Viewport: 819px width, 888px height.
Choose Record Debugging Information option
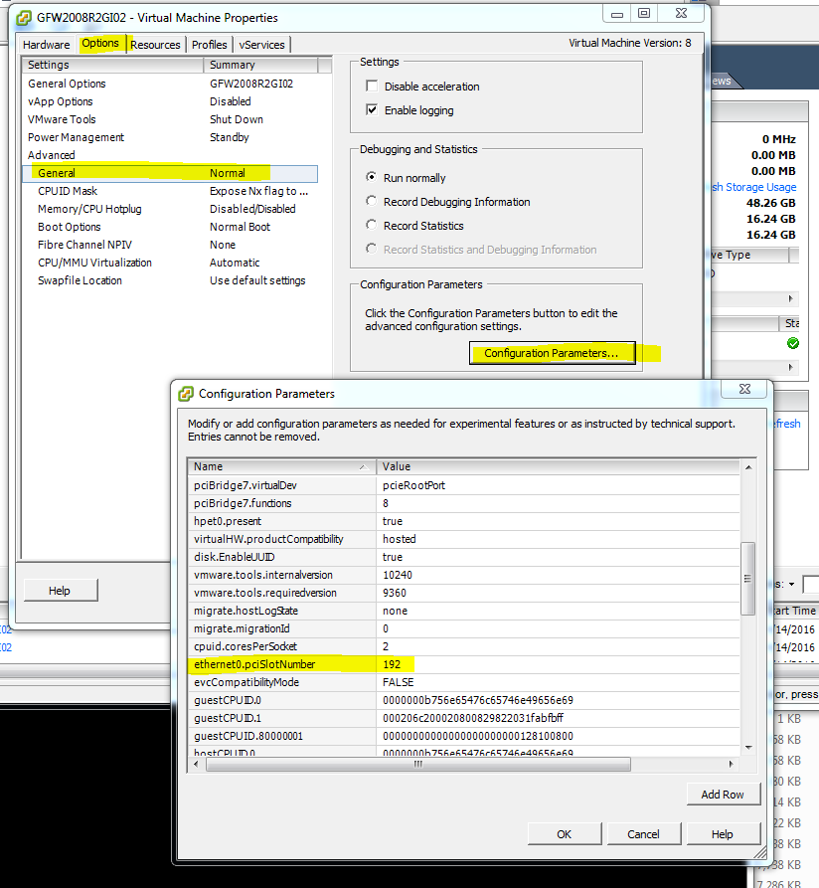coord(372,201)
